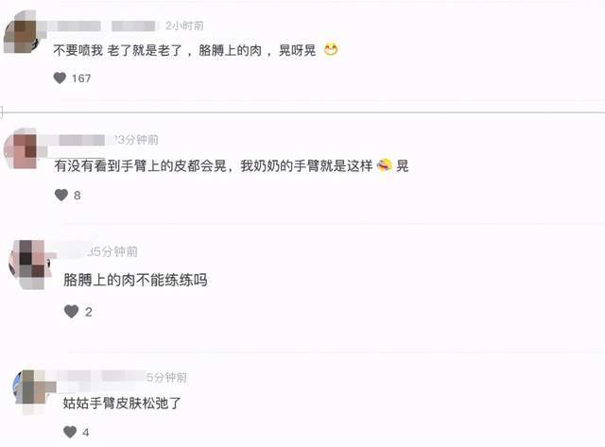Select the comment 姑姑手臂皮肤松弛了
605x447 pixels.
[x=122, y=404]
